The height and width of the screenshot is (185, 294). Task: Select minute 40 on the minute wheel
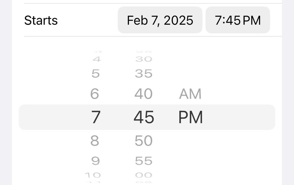143,94
